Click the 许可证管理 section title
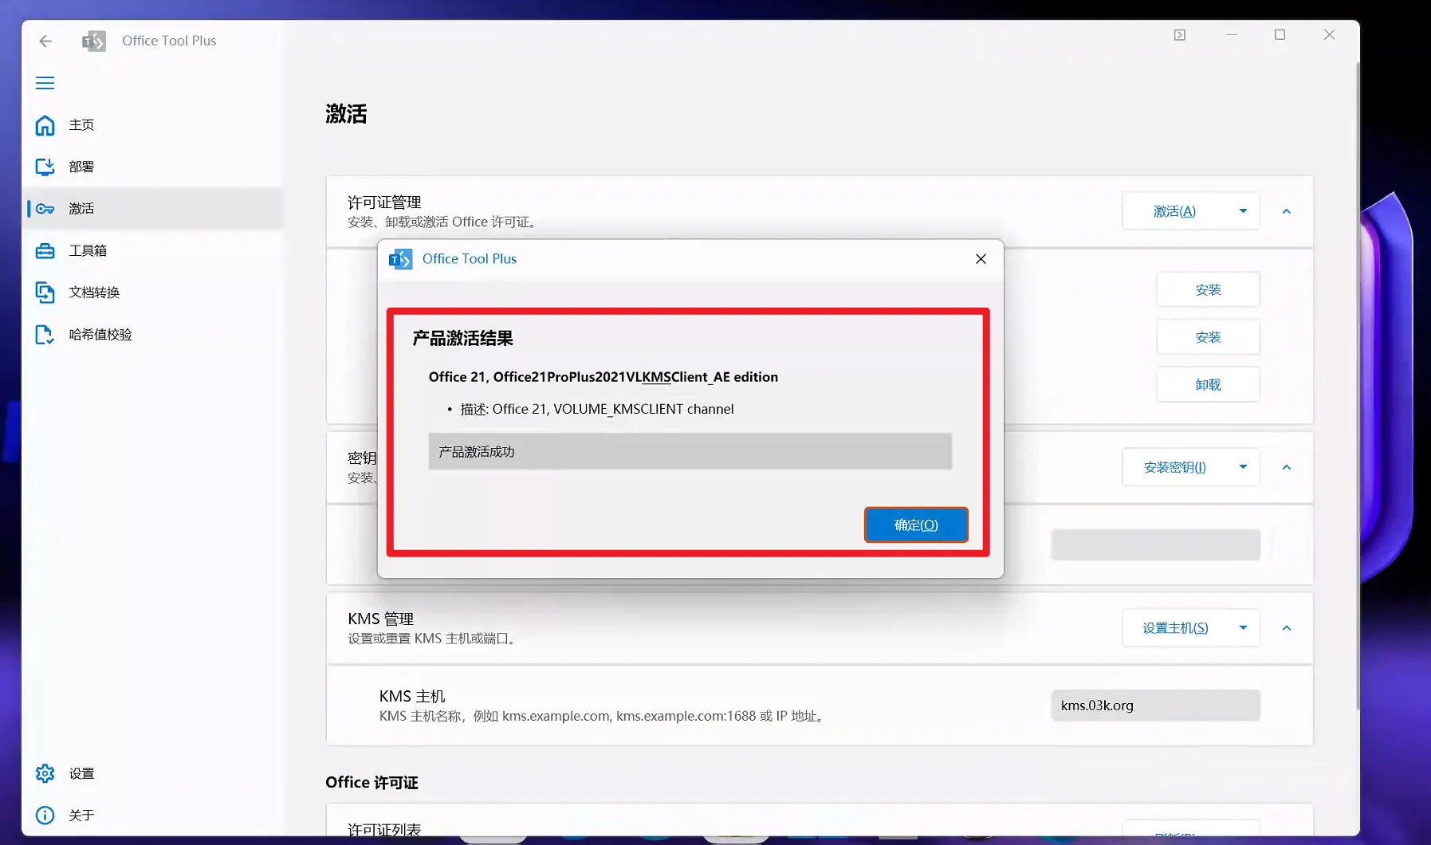The height and width of the screenshot is (845, 1431). click(384, 202)
